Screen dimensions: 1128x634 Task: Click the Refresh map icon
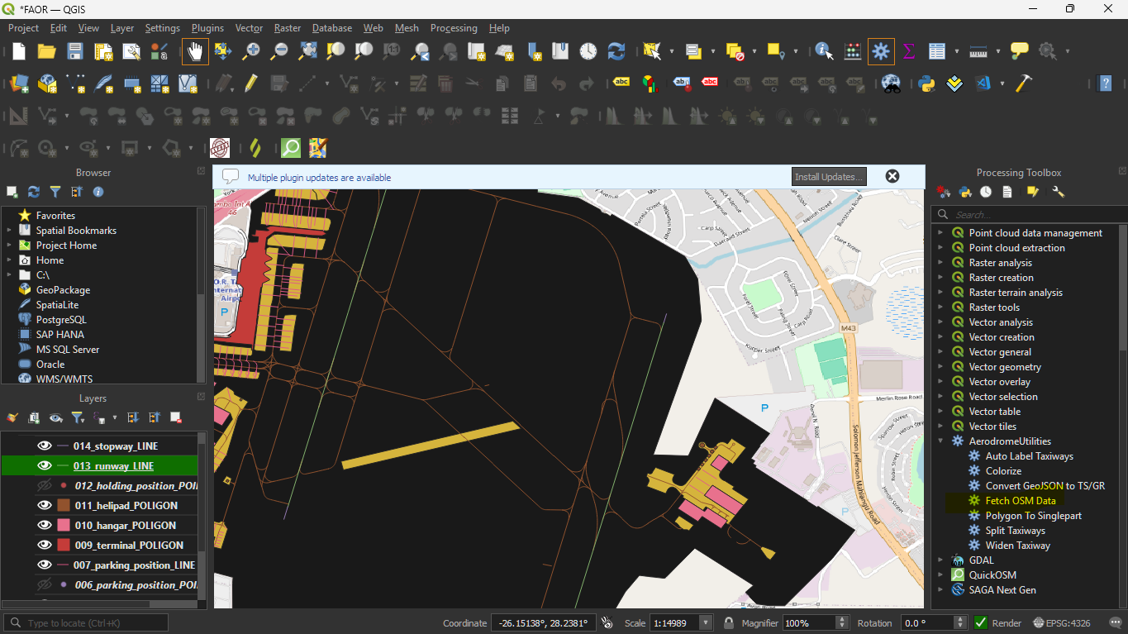coord(616,51)
